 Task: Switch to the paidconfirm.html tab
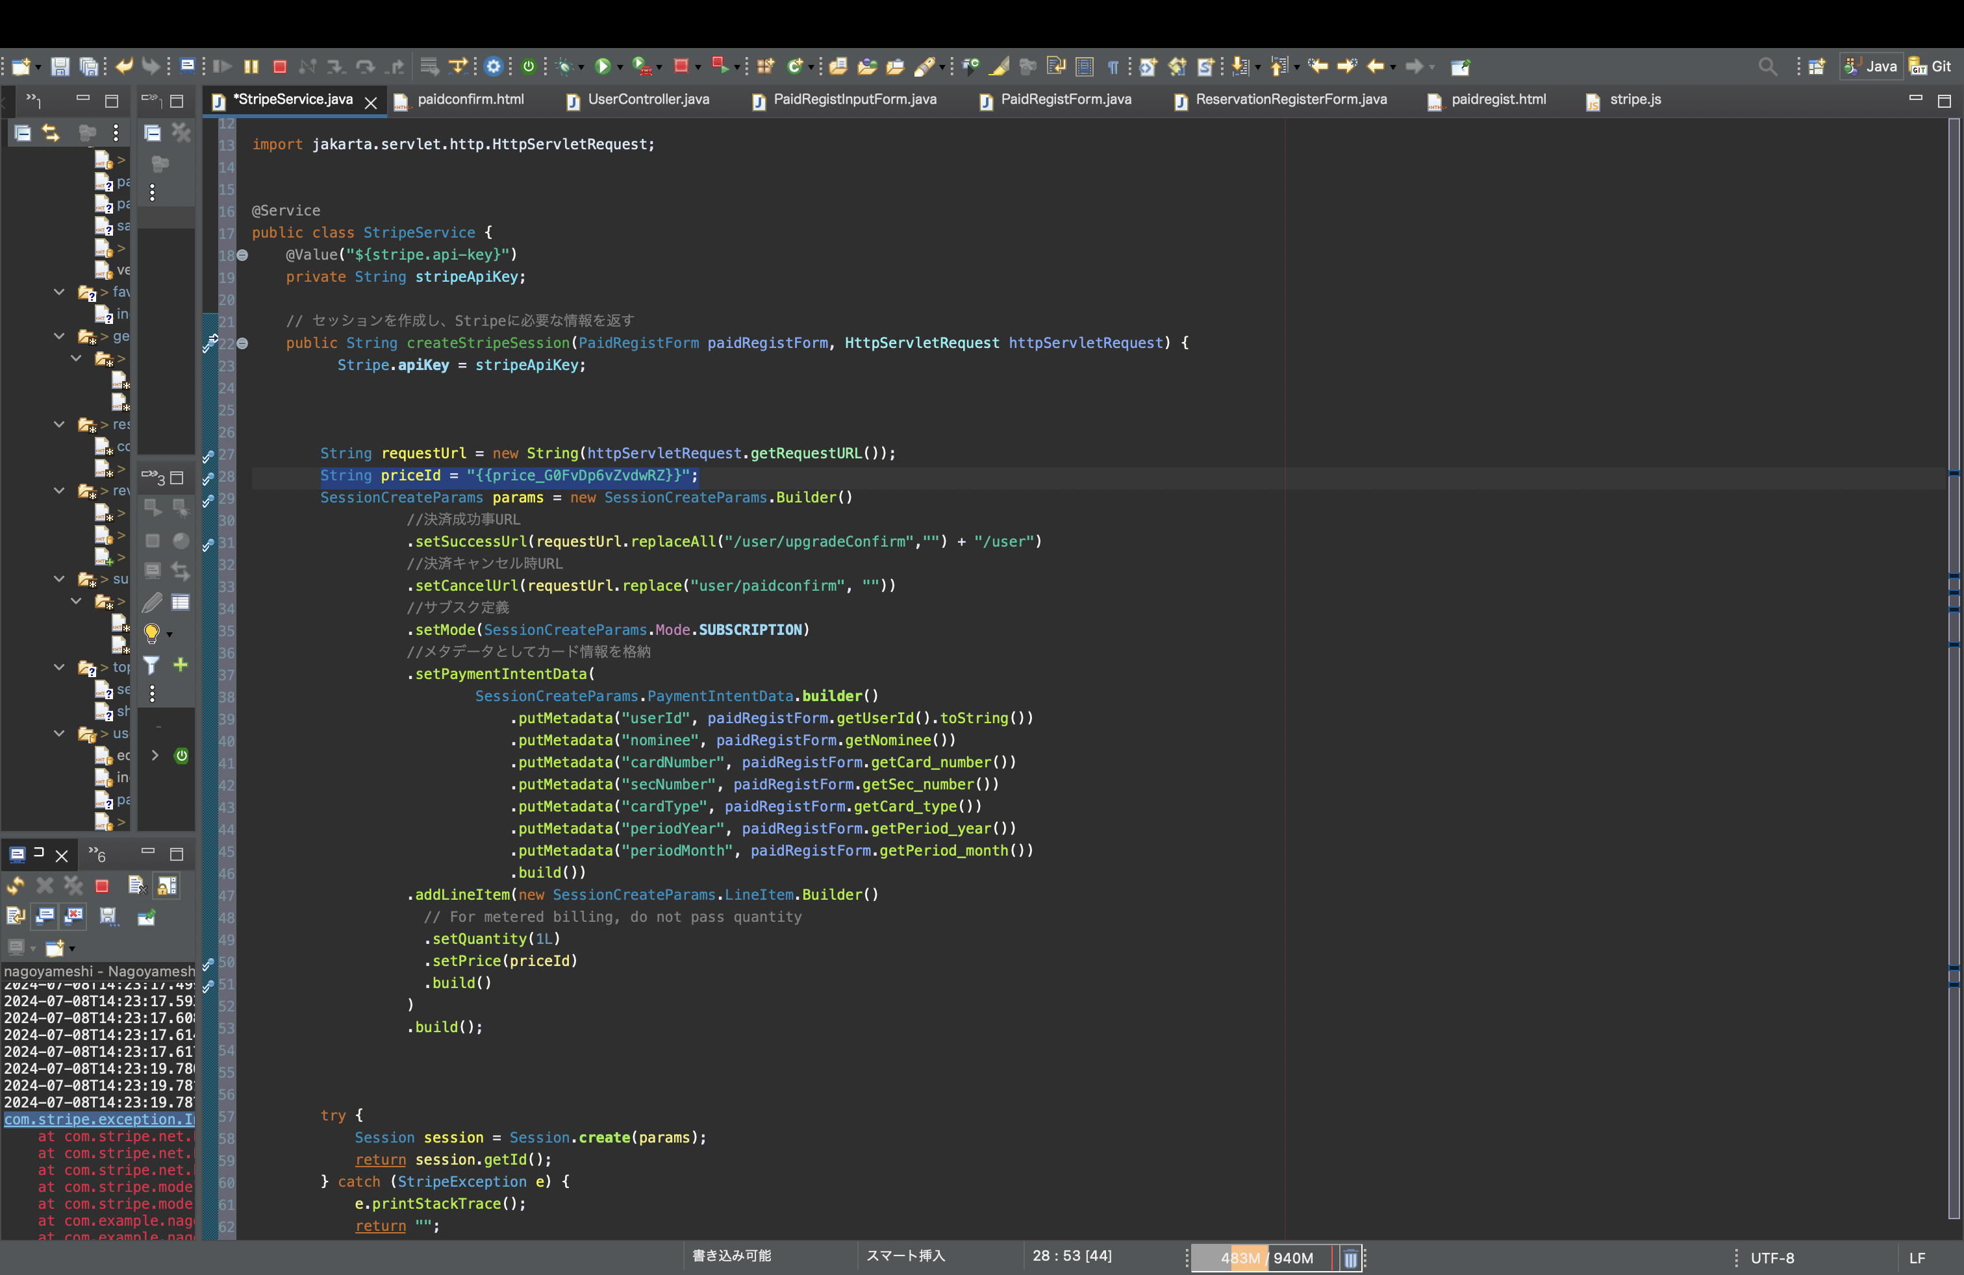pyautogui.click(x=470, y=100)
